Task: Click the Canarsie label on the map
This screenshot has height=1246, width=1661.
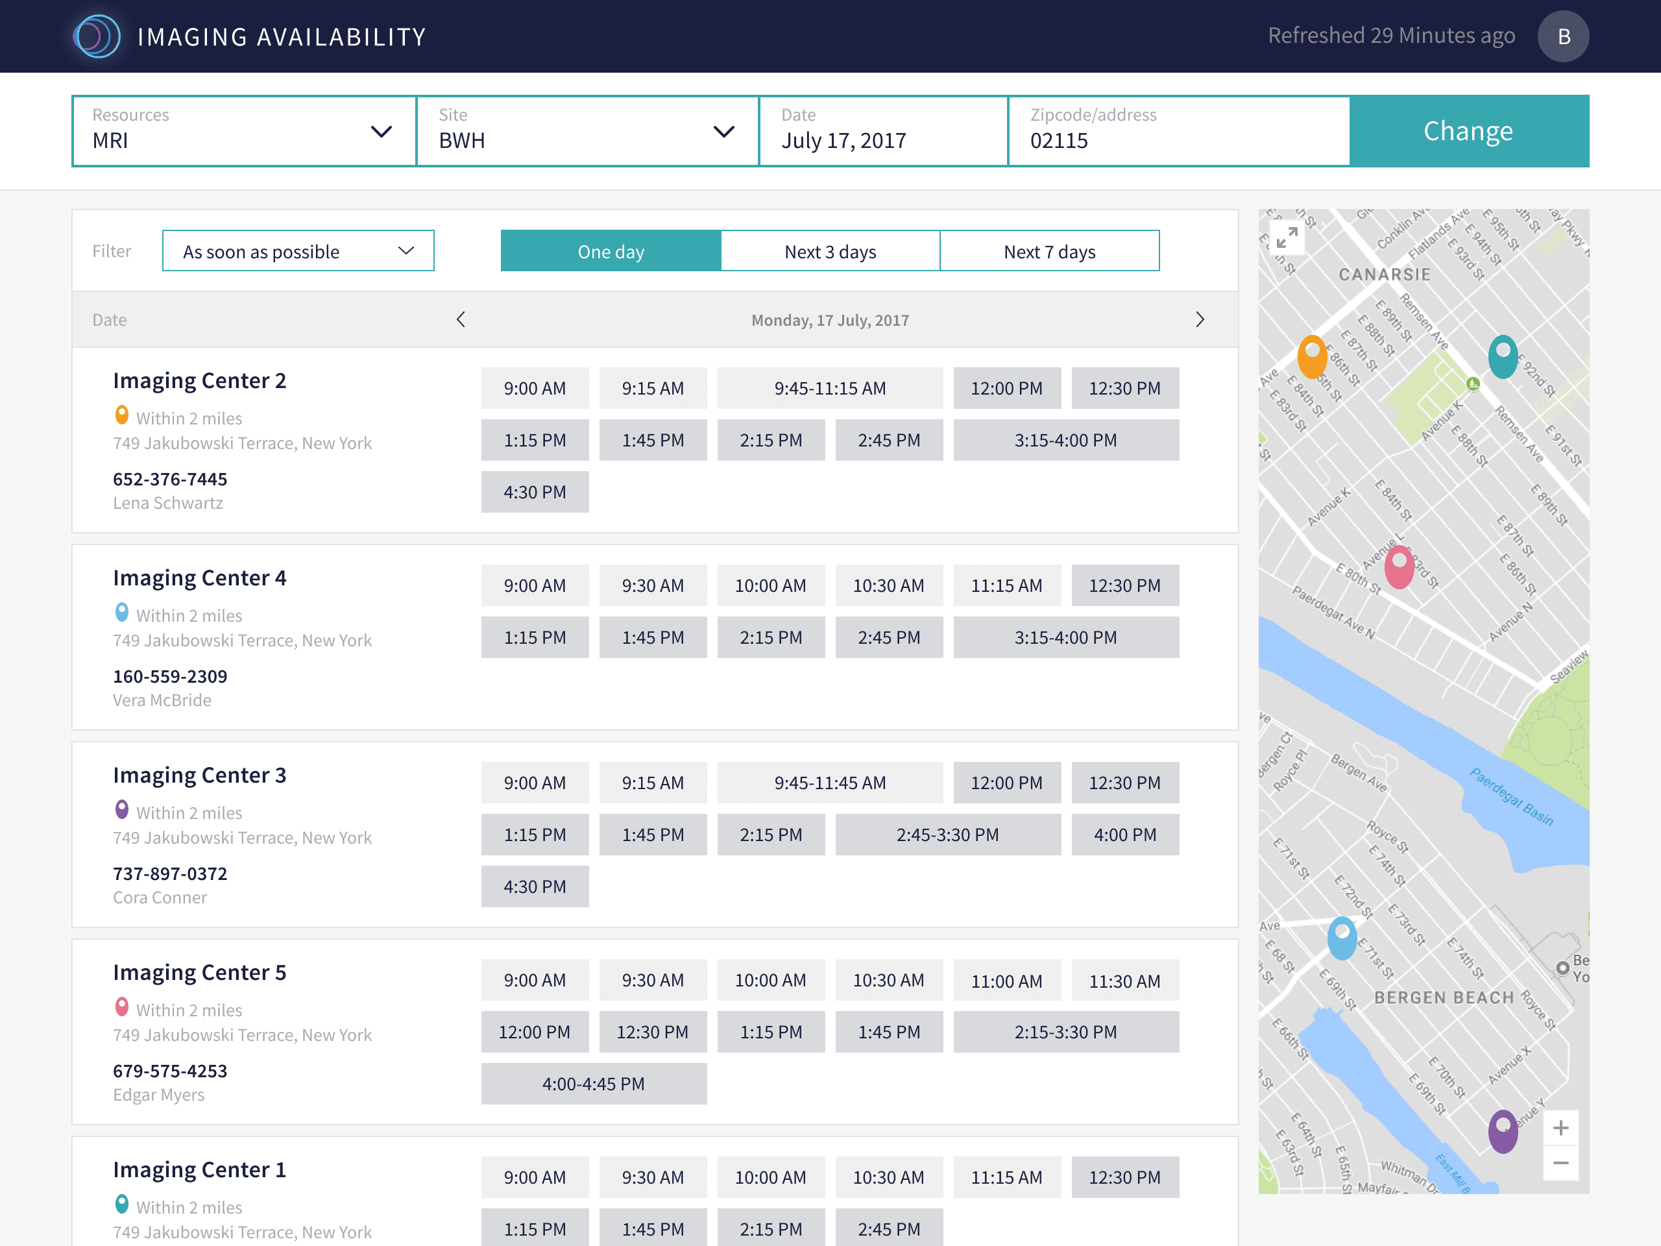Action: 1385,275
